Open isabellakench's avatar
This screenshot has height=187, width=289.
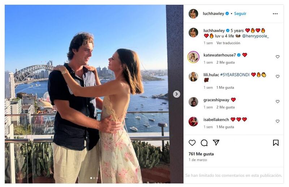(x=193, y=122)
